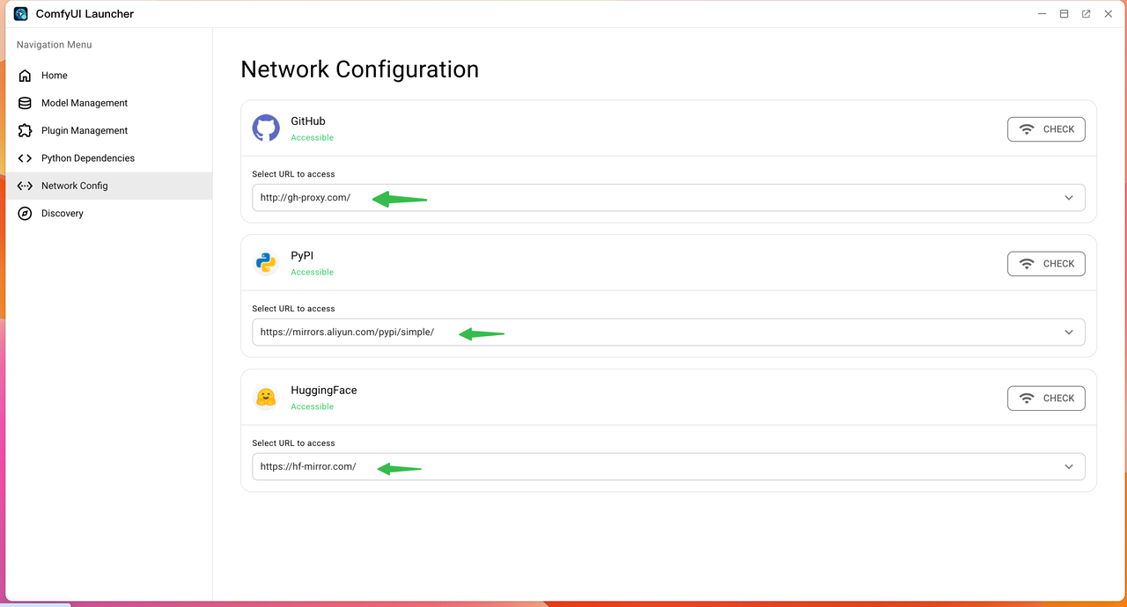
Task: Click the GitHub octocat logo icon
Action: click(266, 128)
